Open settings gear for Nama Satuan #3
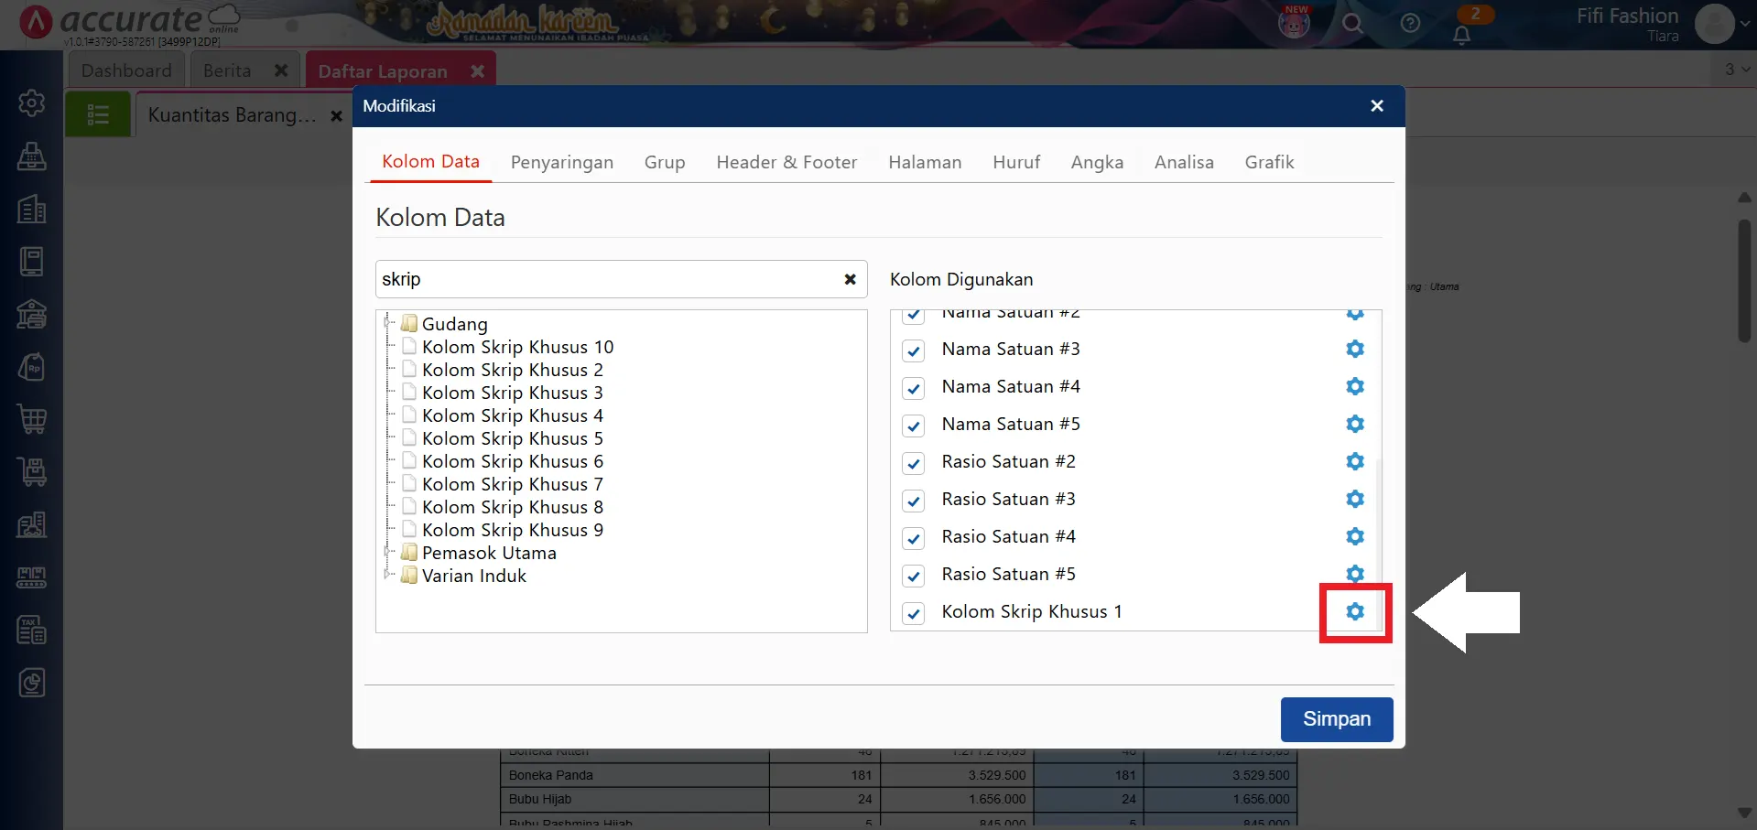Image resolution: width=1757 pixels, height=830 pixels. [1355, 349]
